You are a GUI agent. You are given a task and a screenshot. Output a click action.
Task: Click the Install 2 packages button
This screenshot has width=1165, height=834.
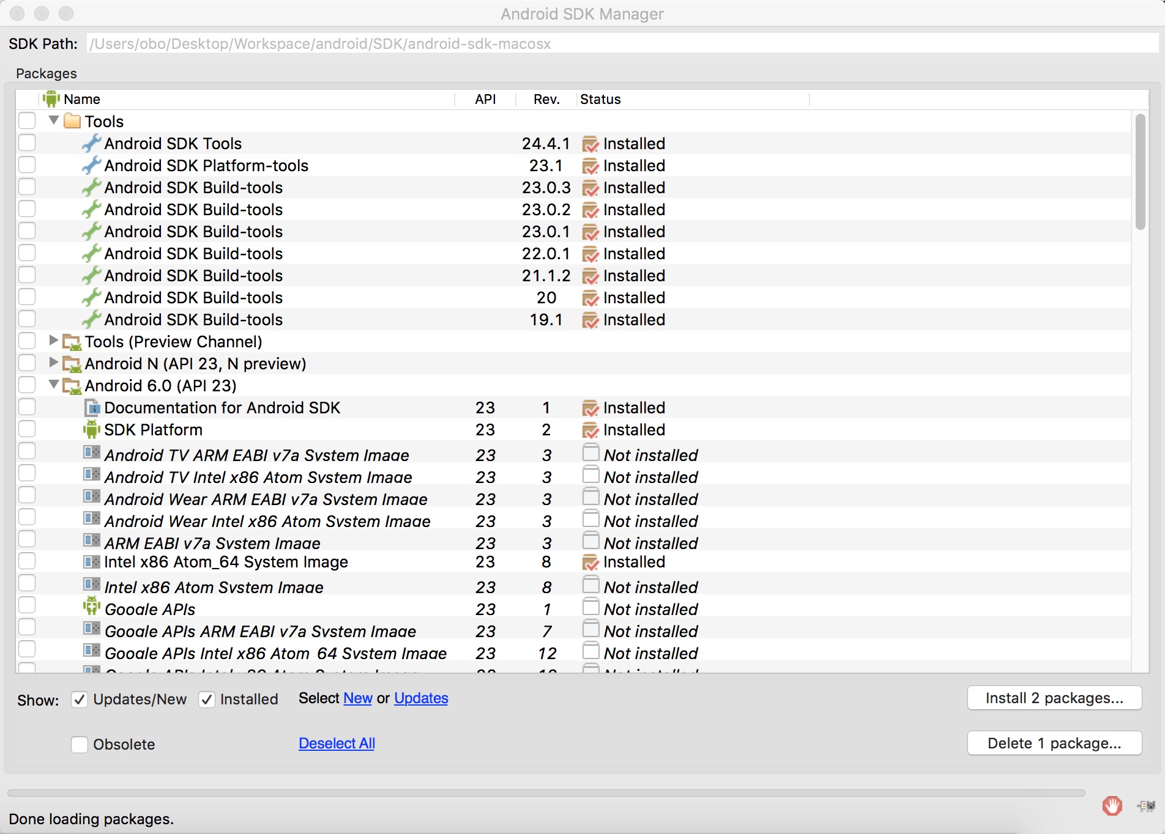point(1054,698)
